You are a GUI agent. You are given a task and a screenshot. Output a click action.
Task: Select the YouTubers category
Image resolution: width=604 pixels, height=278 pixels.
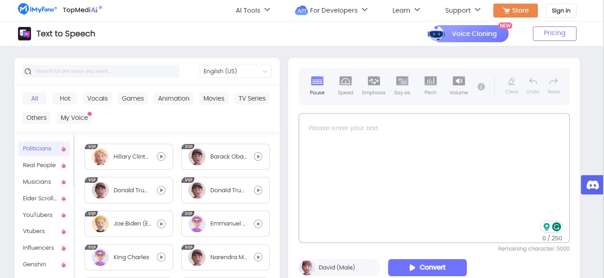[44, 215]
